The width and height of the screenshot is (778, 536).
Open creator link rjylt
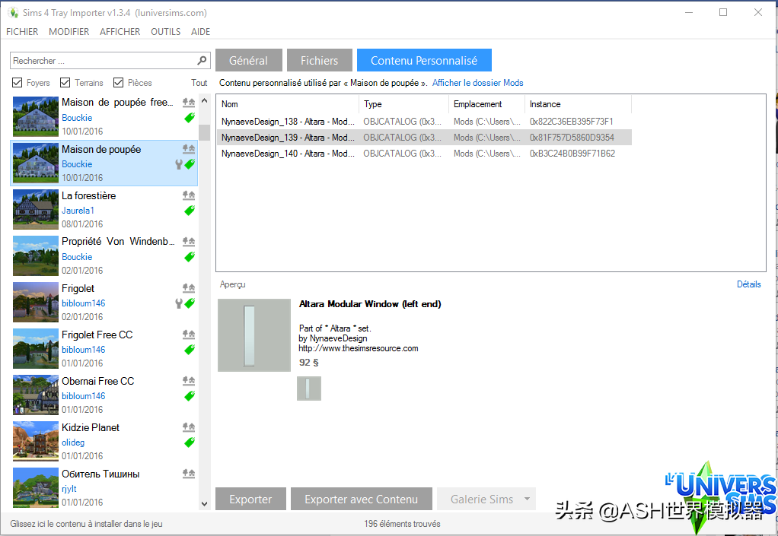point(69,489)
